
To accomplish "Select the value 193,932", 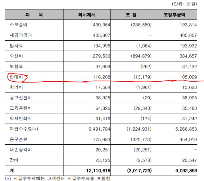I will click(x=188, y=46).
